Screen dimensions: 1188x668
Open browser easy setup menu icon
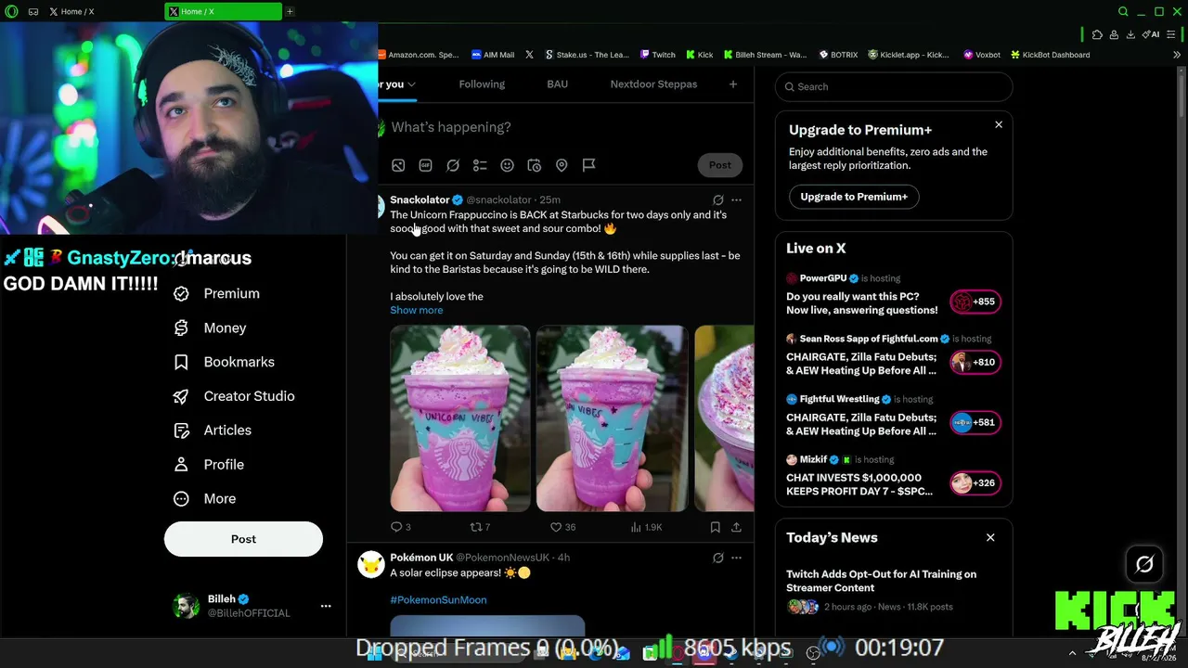(x=1170, y=35)
